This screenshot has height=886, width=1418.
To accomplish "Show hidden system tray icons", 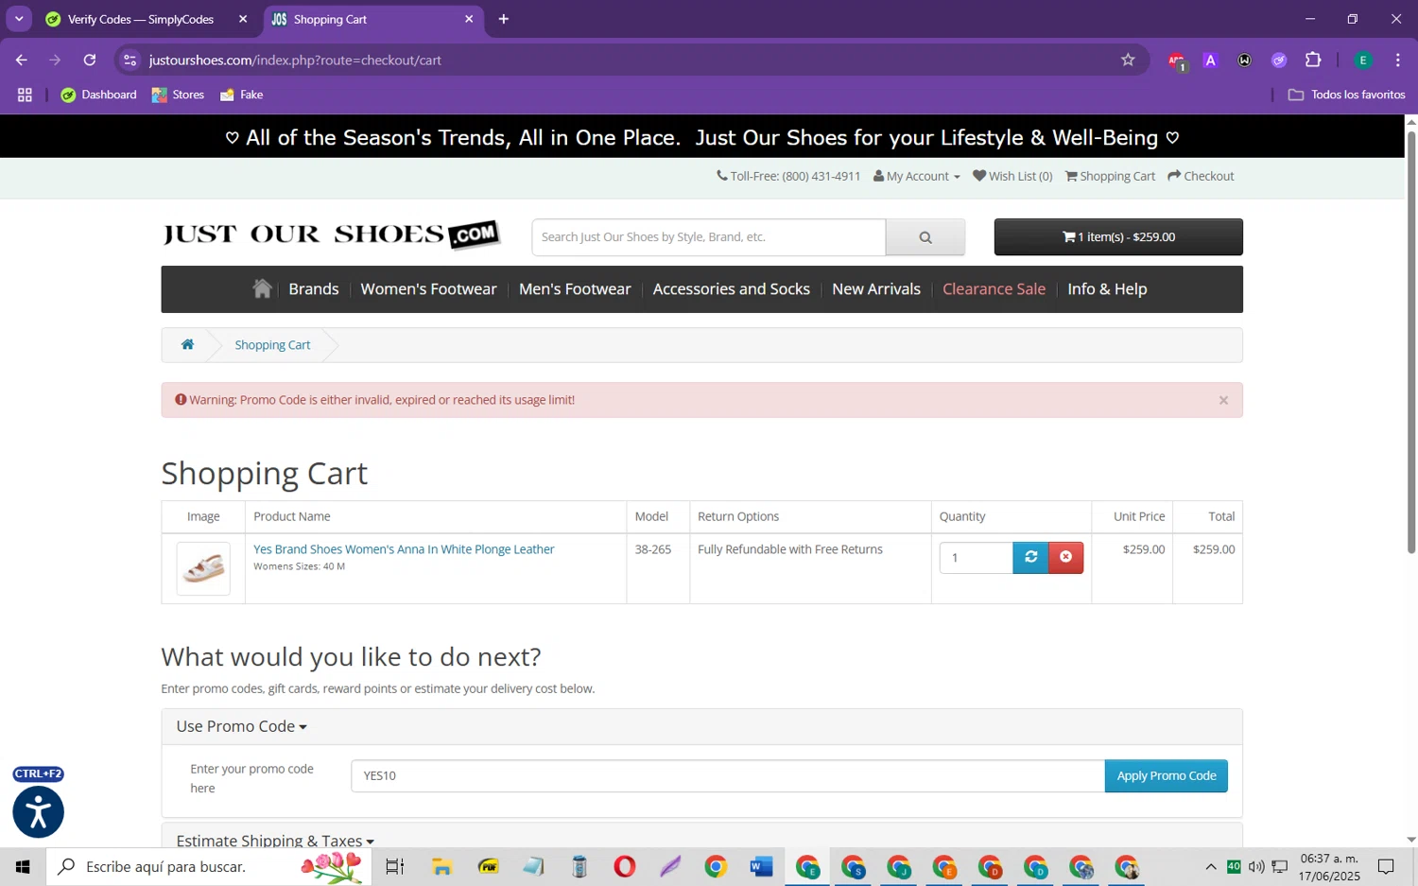I will [x=1210, y=866].
